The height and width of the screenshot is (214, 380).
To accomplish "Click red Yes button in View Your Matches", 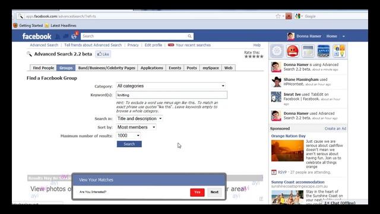I will pos(197,192).
